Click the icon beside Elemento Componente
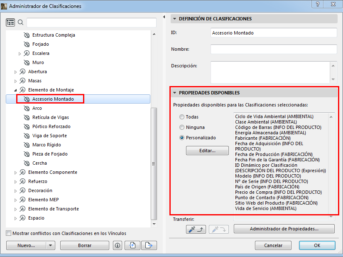 [22, 173]
